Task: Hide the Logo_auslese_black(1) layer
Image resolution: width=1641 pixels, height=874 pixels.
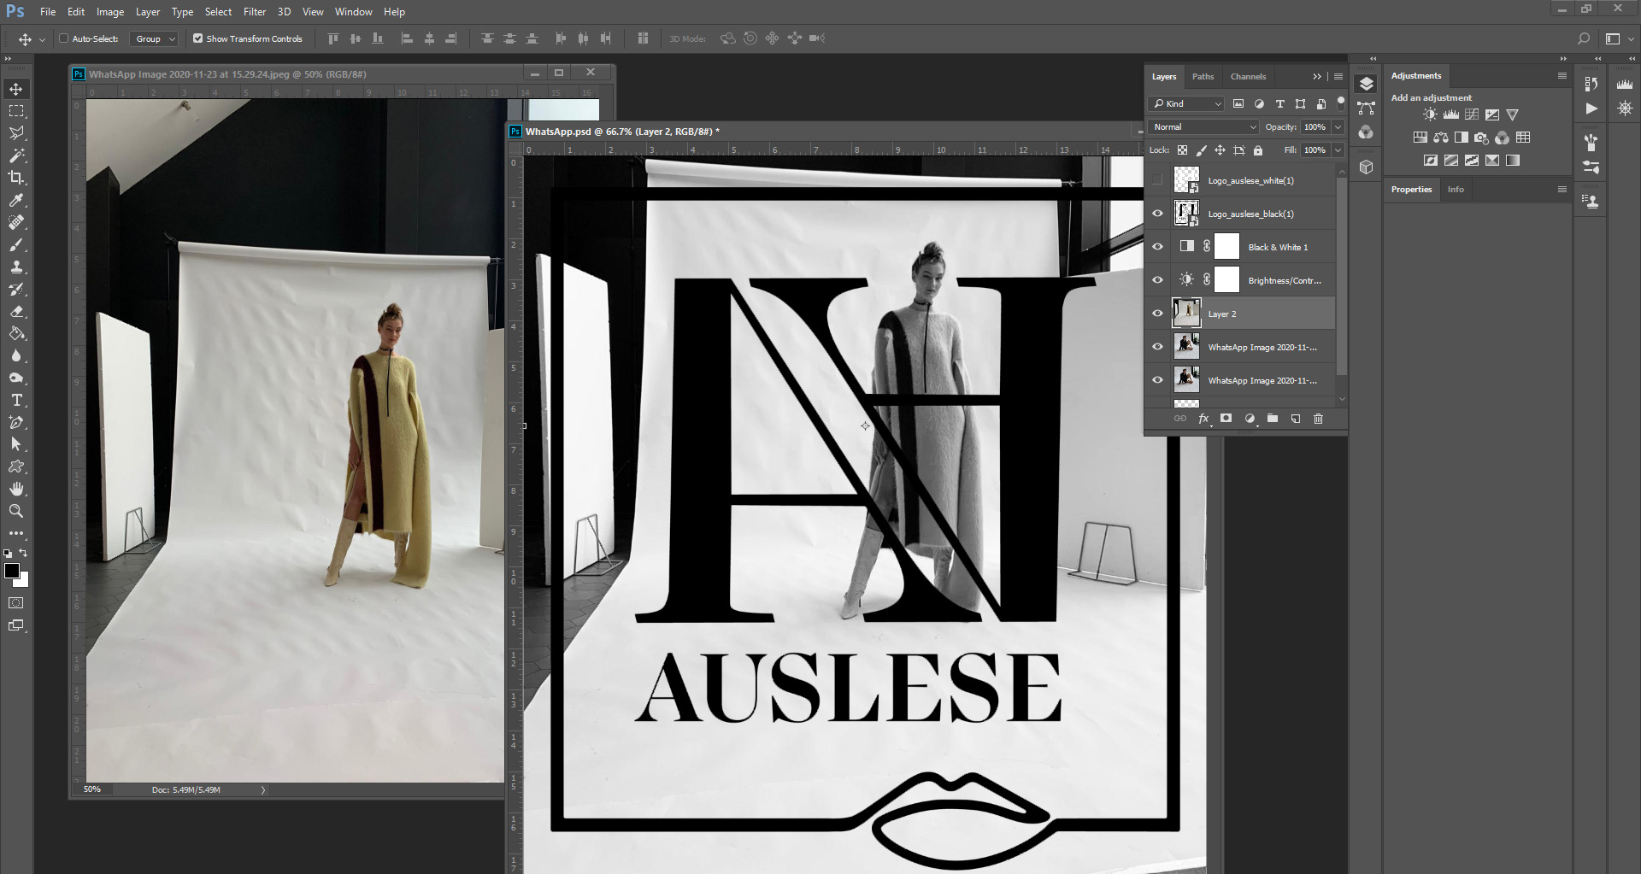Action: 1158,214
